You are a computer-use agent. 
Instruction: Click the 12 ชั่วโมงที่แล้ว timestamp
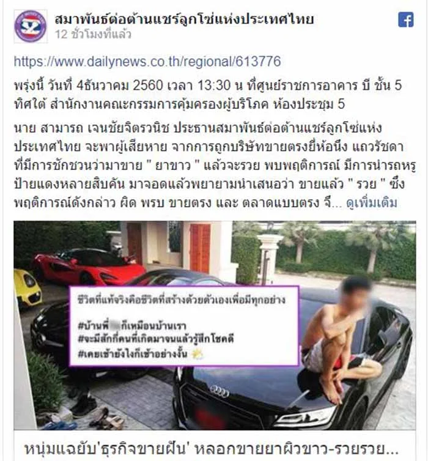pos(93,34)
